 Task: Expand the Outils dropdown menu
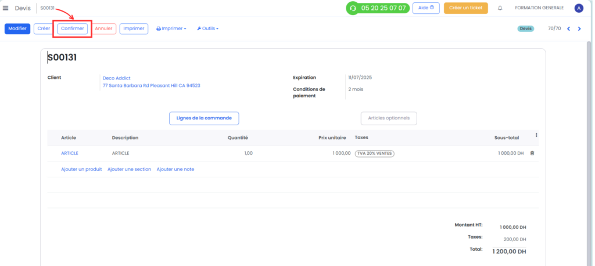[207, 28]
